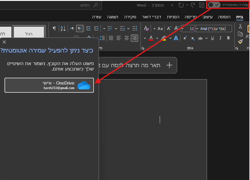The width and height of the screenshot is (250, 180).
Task: Close the AutoSave help pane
Action: pyautogui.click(x=4, y=42)
